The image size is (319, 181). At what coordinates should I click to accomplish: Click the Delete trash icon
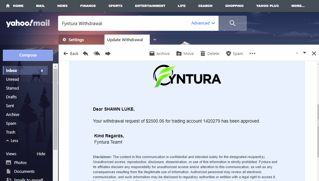tap(203, 53)
